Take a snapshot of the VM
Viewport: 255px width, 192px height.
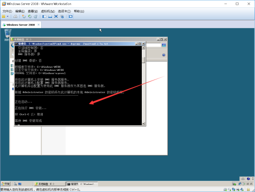[x=24, y=16]
